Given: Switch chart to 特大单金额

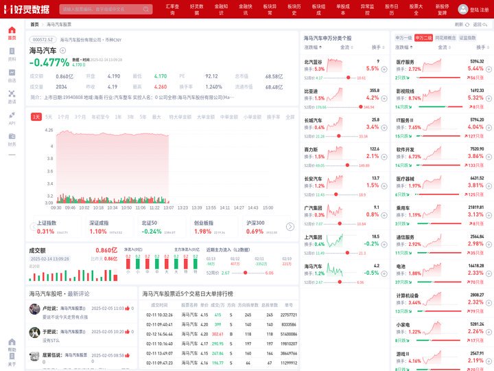Looking at the screenshot, I should pyautogui.click(x=180, y=117).
